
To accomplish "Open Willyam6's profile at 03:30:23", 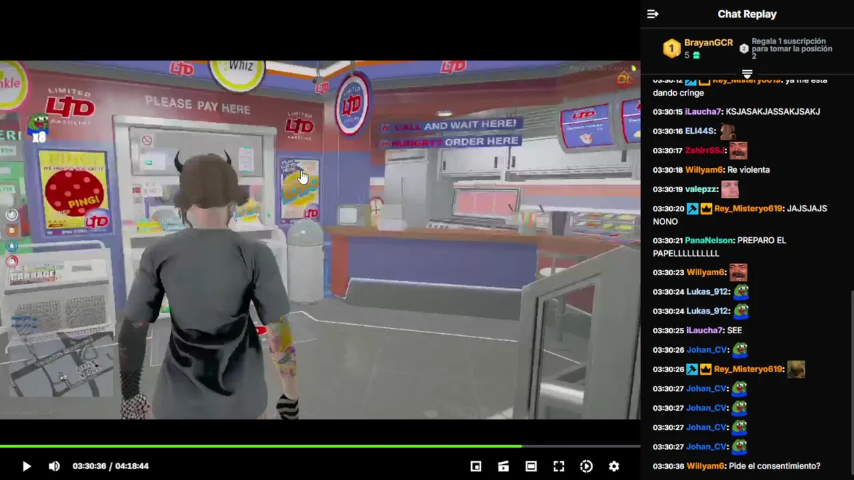I will (705, 273).
